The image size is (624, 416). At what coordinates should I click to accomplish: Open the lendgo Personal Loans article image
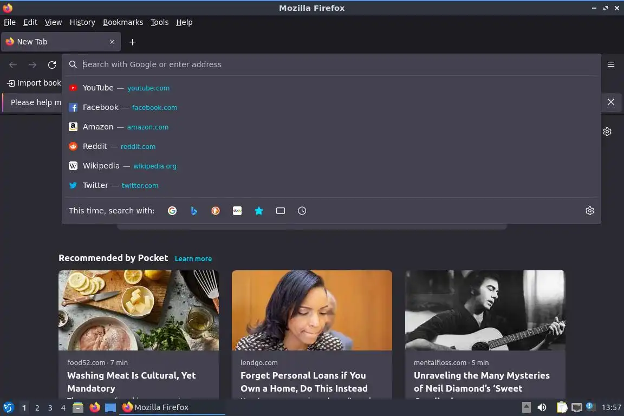pyautogui.click(x=312, y=310)
